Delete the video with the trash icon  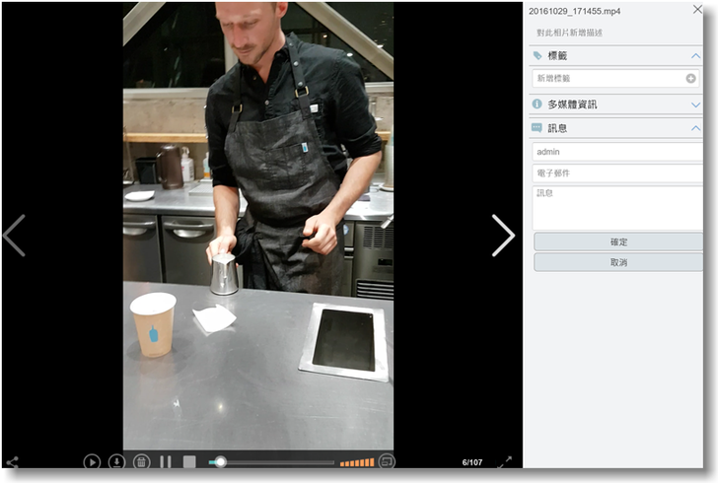point(141,462)
